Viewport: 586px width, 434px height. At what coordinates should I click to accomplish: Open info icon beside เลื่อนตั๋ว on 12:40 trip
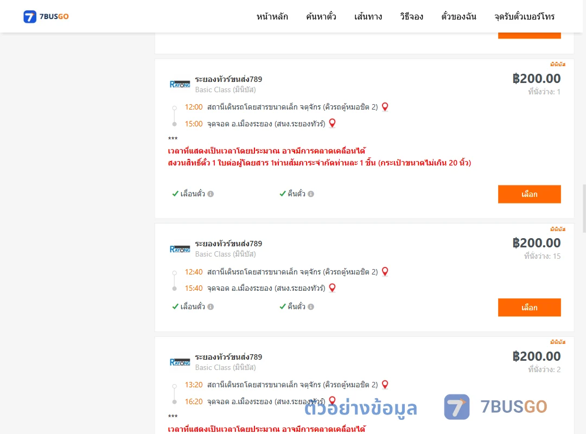click(x=211, y=307)
